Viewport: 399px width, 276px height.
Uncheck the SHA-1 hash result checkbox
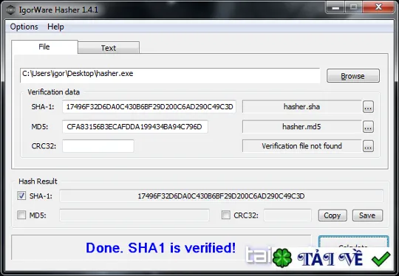point(21,196)
